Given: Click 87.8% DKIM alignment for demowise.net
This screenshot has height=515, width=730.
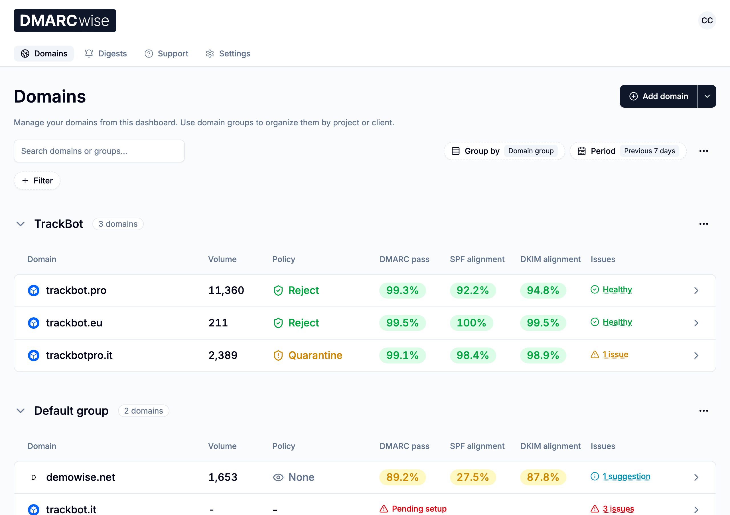Looking at the screenshot, I should [543, 477].
